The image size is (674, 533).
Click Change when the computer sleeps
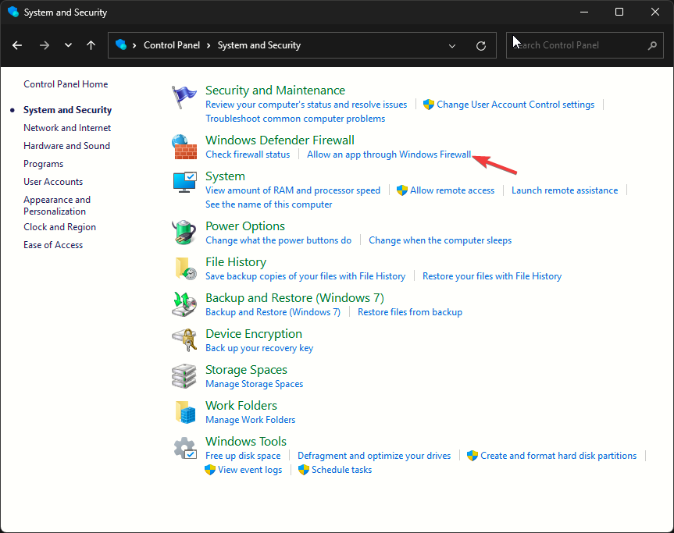439,240
